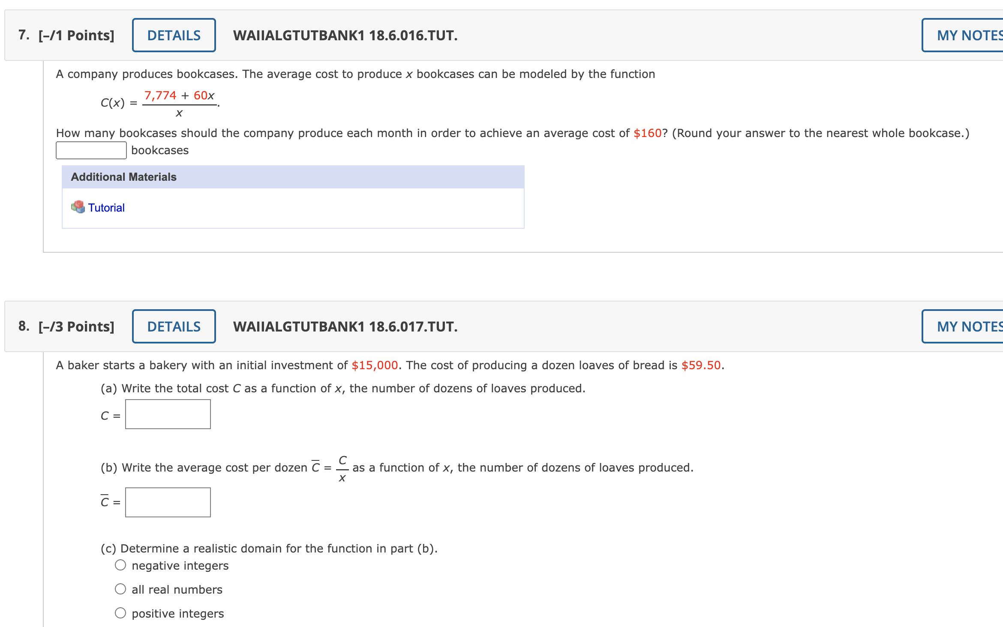Viewport: 1003px width, 627px height.
Task: Click the C(x) cost function formula
Action: pos(159,103)
